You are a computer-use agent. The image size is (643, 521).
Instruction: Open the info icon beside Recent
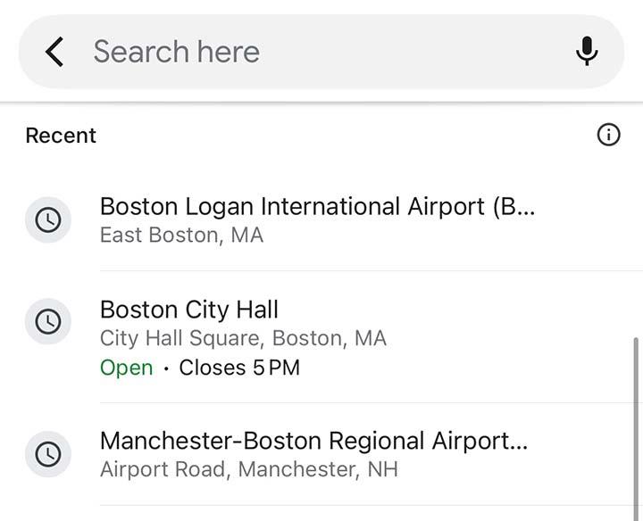tap(608, 136)
